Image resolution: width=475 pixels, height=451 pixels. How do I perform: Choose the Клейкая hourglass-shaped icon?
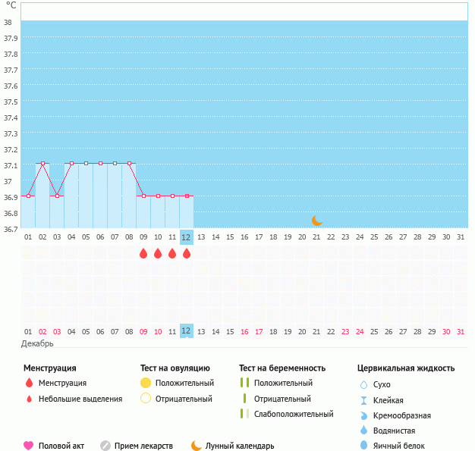[363, 400]
